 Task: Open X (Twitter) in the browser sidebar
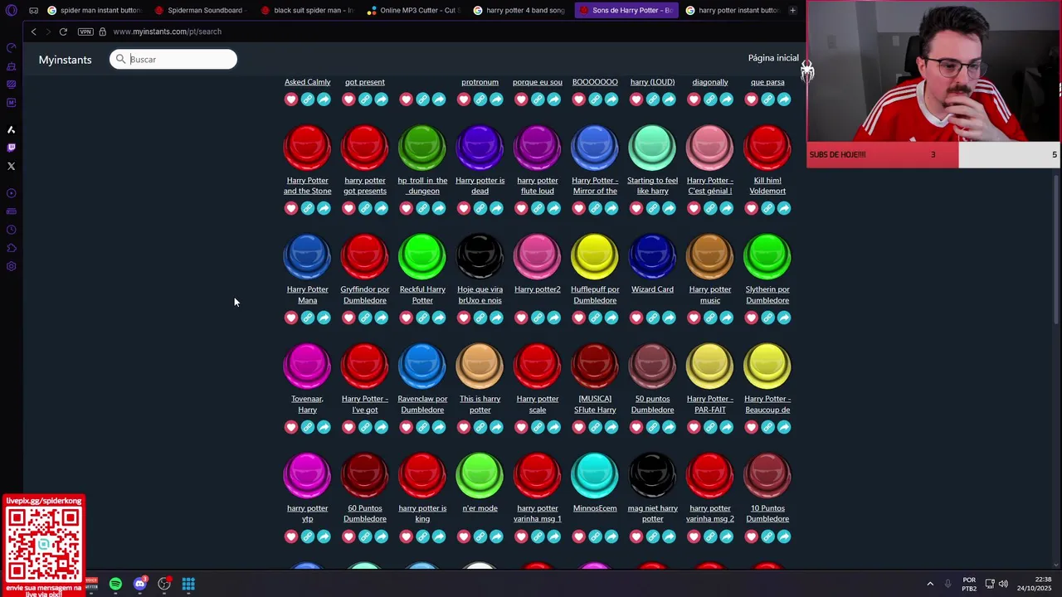click(11, 166)
